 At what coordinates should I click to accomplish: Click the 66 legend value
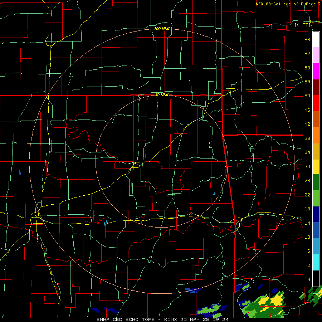[x=307, y=39]
